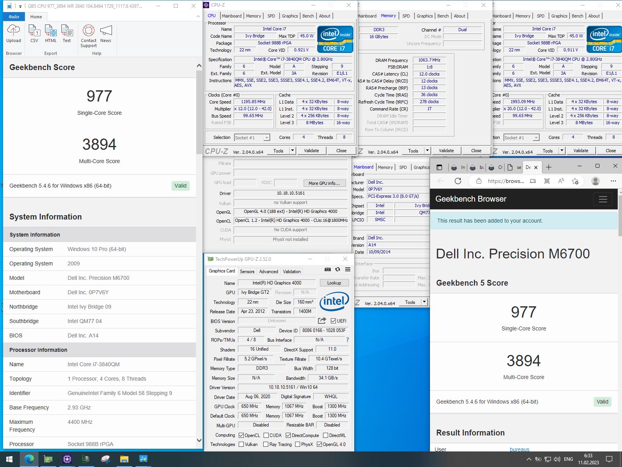The height and width of the screenshot is (467, 622).
Task: Click the Bus Interface question mark in GPU-Z
Action: 348,340
